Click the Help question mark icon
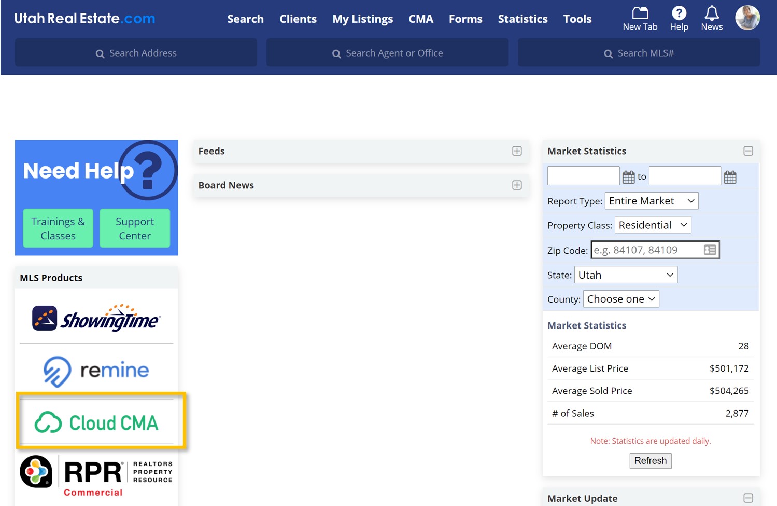Viewport: 777px width, 506px height. [679, 13]
